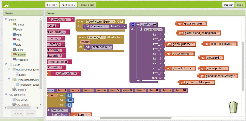Click the trash can icon
The height and width of the screenshot is (121, 246).
pos(233,107)
